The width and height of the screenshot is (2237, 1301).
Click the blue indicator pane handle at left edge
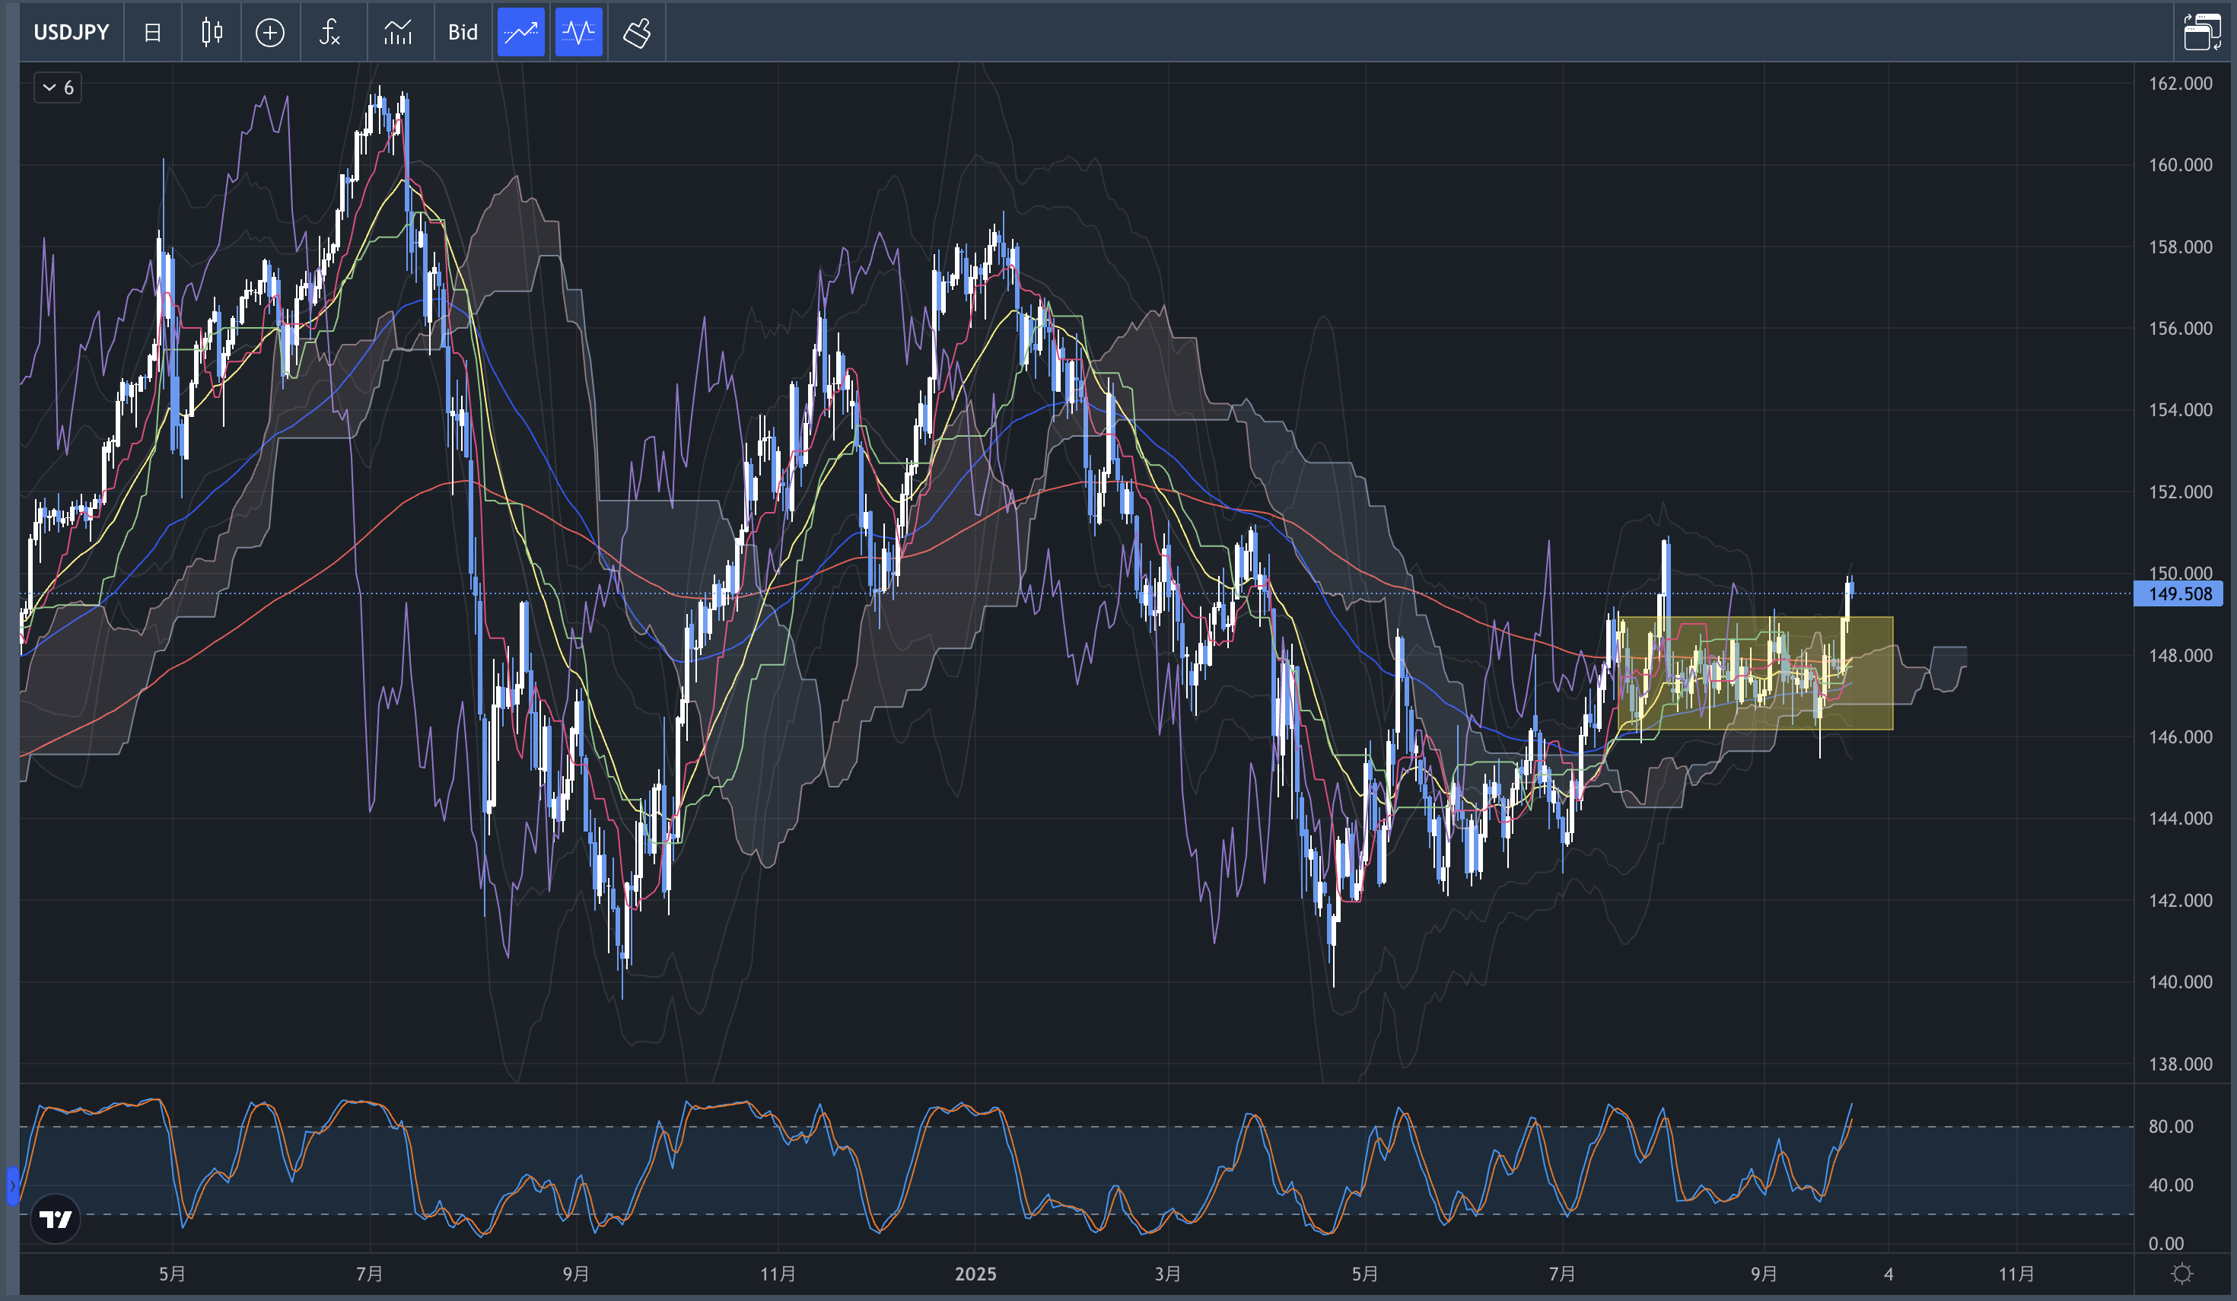point(12,1185)
